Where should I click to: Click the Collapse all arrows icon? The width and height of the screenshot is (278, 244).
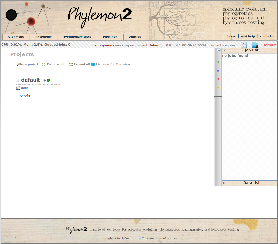(44, 64)
